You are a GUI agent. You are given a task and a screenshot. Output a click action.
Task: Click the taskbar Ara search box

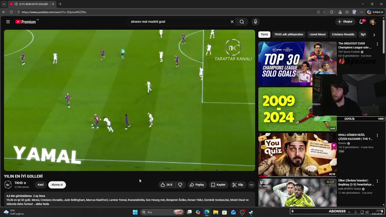click(x=163, y=212)
